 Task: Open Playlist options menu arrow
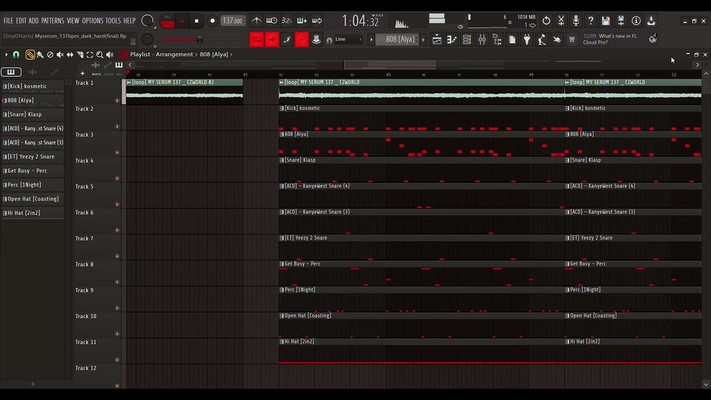pyautogui.click(x=6, y=54)
